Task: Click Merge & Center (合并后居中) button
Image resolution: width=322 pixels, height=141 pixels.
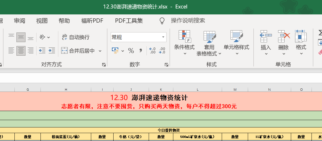Action: [78, 51]
